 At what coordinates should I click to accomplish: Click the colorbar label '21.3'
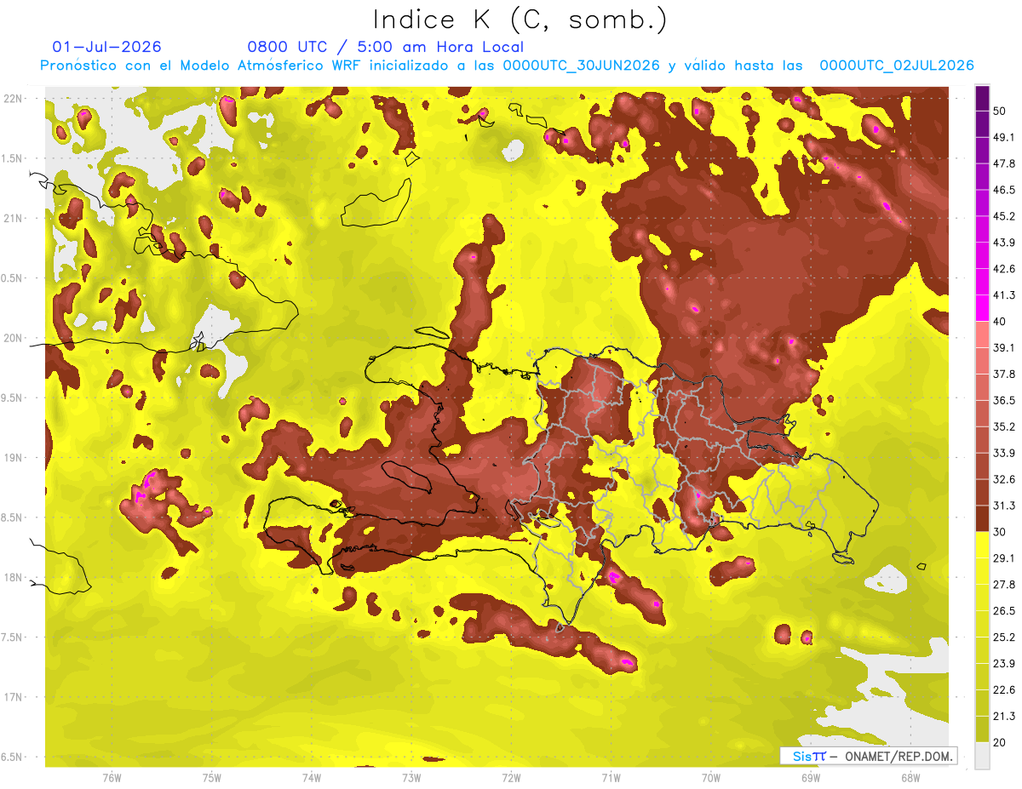click(1004, 717)
